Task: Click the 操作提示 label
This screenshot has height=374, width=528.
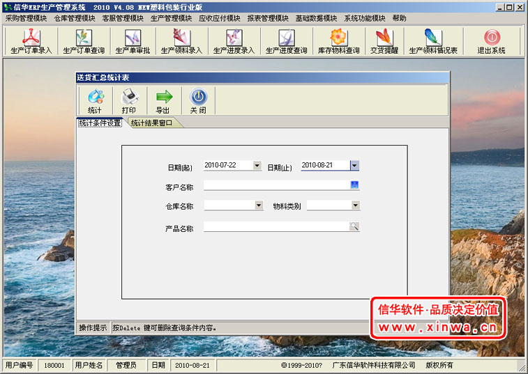Action: 93,327
